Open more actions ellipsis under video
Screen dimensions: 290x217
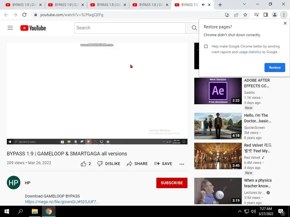(182, 164)
